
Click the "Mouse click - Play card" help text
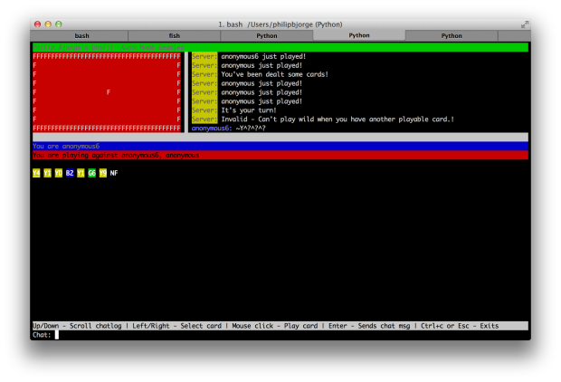click(x=275, y=326)
